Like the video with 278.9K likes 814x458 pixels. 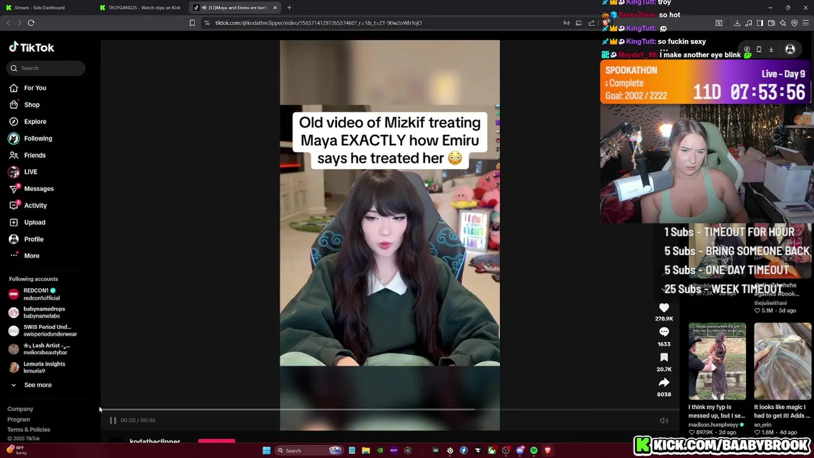664,308
